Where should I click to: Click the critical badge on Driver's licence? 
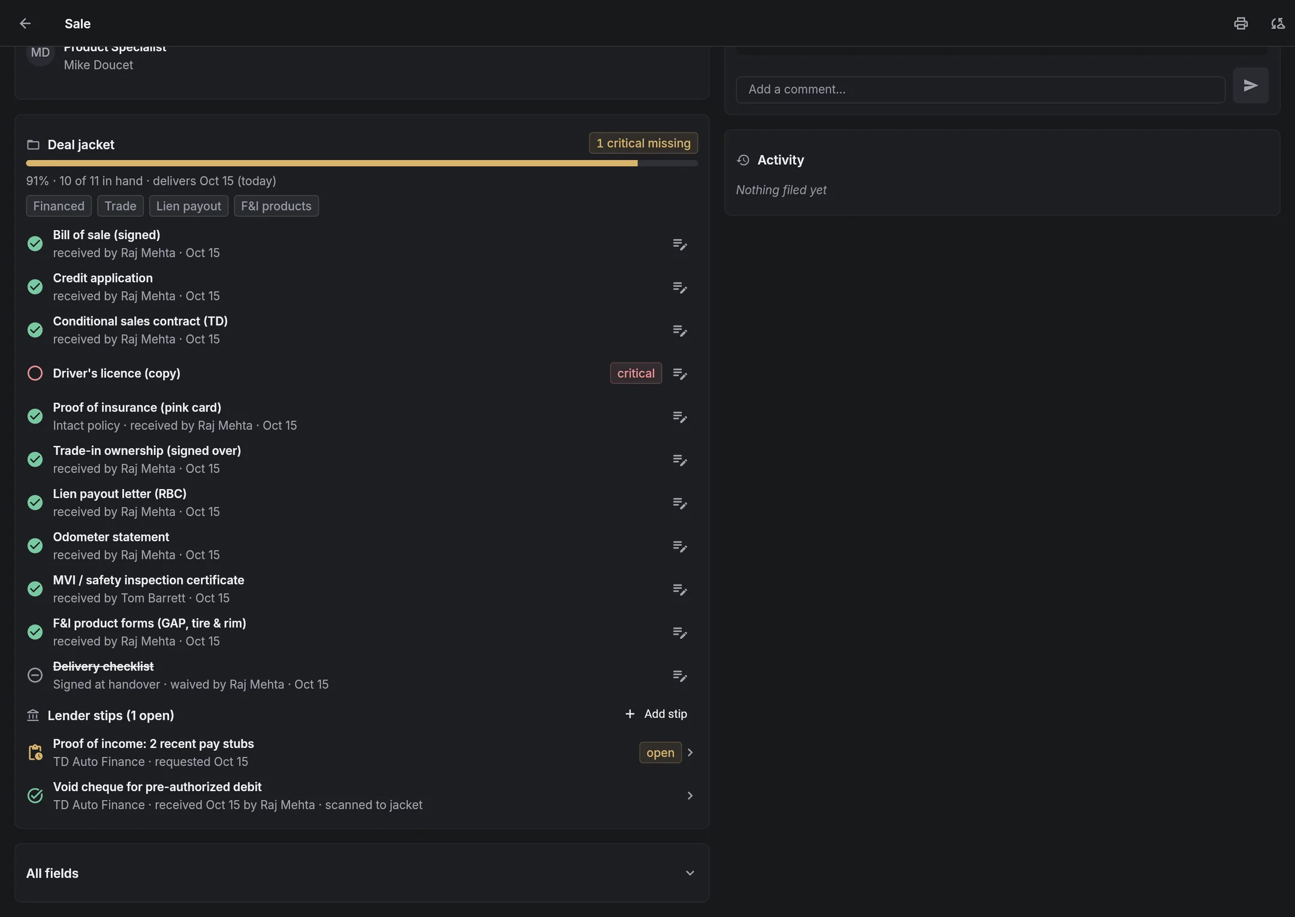(x=636, y=373)
